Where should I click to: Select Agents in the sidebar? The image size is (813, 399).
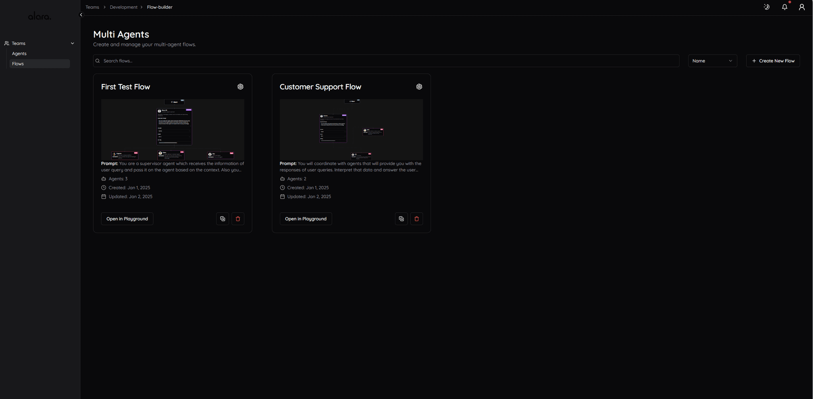pyautogui.click(x=19, y=54)
